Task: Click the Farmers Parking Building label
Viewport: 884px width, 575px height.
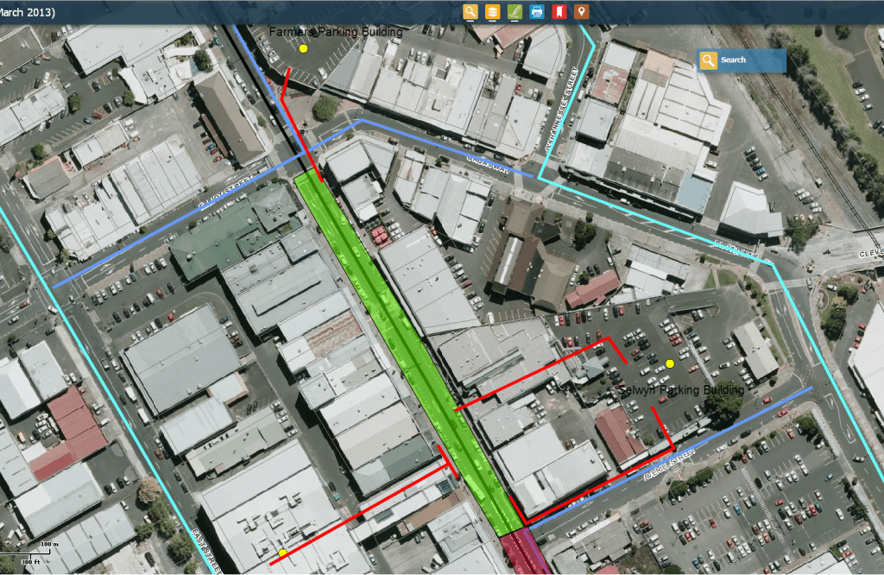Action: coord(336,33)
